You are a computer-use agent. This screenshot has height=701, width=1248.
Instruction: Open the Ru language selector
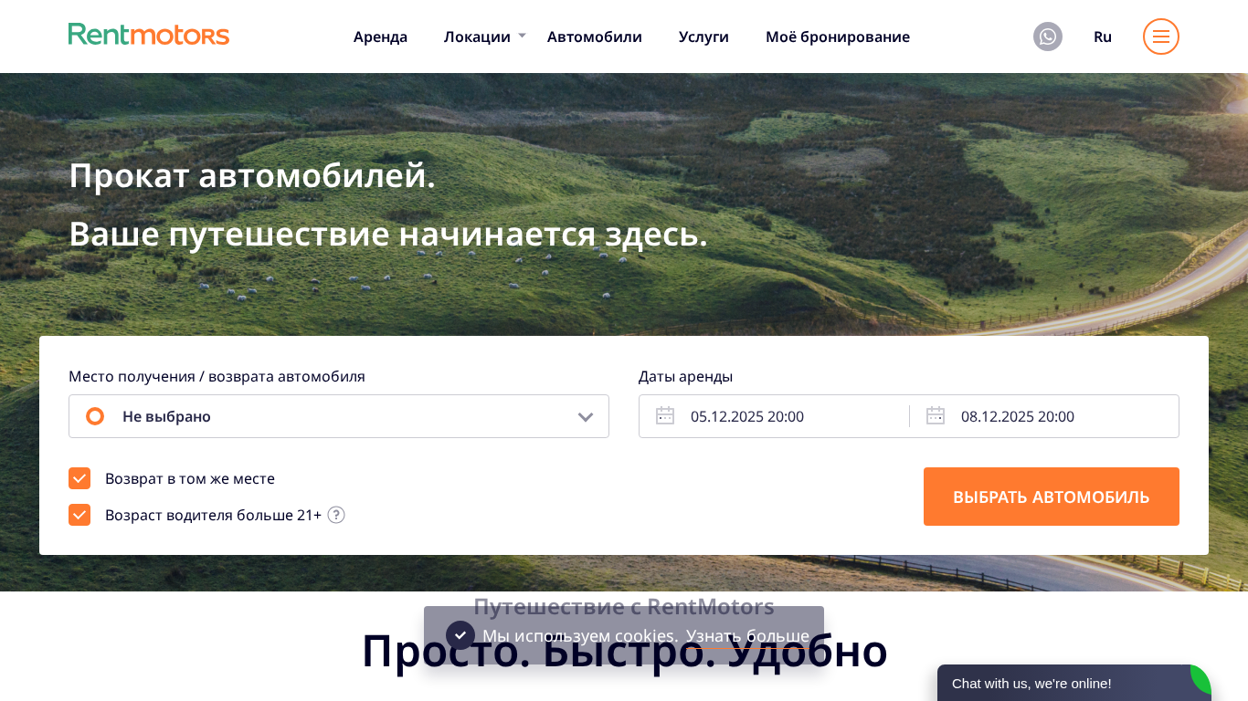click(x=1103, y=37)
